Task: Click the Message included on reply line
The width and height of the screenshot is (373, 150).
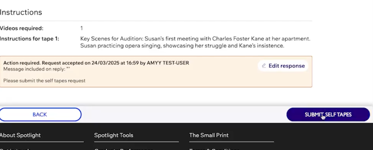Action: [x=37, y=69]
